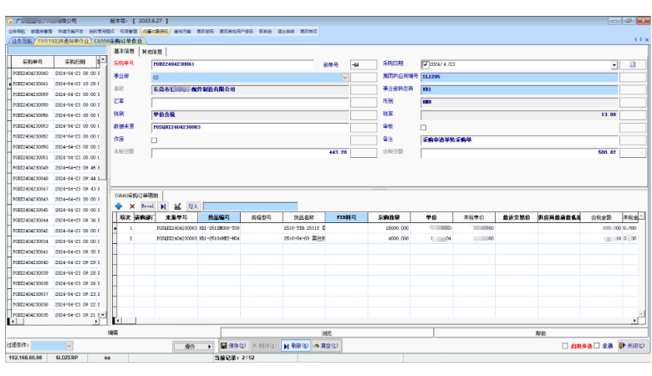This screenshot has height=376, width=652.
Task: Click the blue search field in detail toolbar
Action: [x=250, y=206]
